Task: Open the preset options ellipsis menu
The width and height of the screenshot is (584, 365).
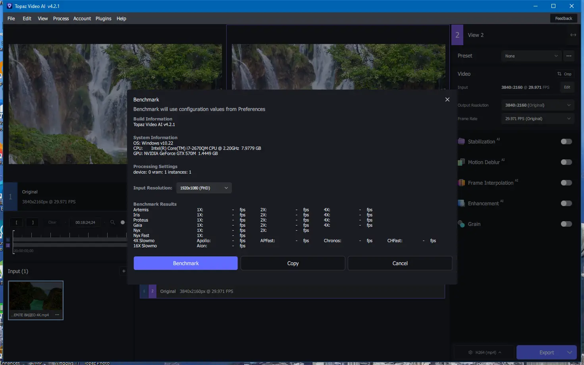Action: [x=569, y=56]
